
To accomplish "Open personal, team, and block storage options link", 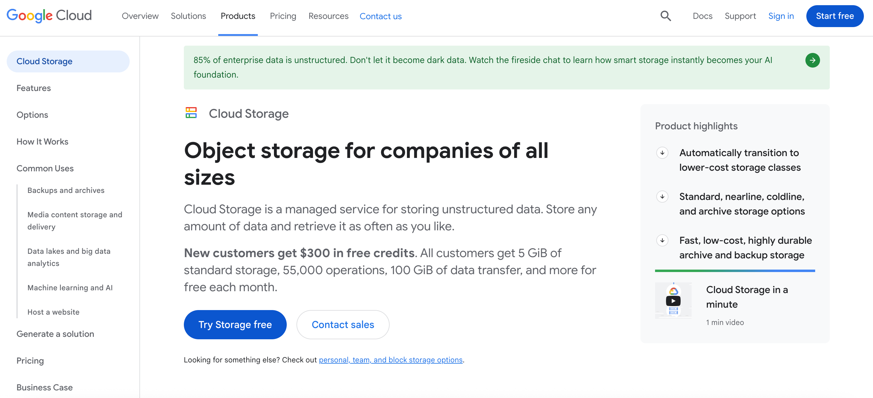I will 391,360.
